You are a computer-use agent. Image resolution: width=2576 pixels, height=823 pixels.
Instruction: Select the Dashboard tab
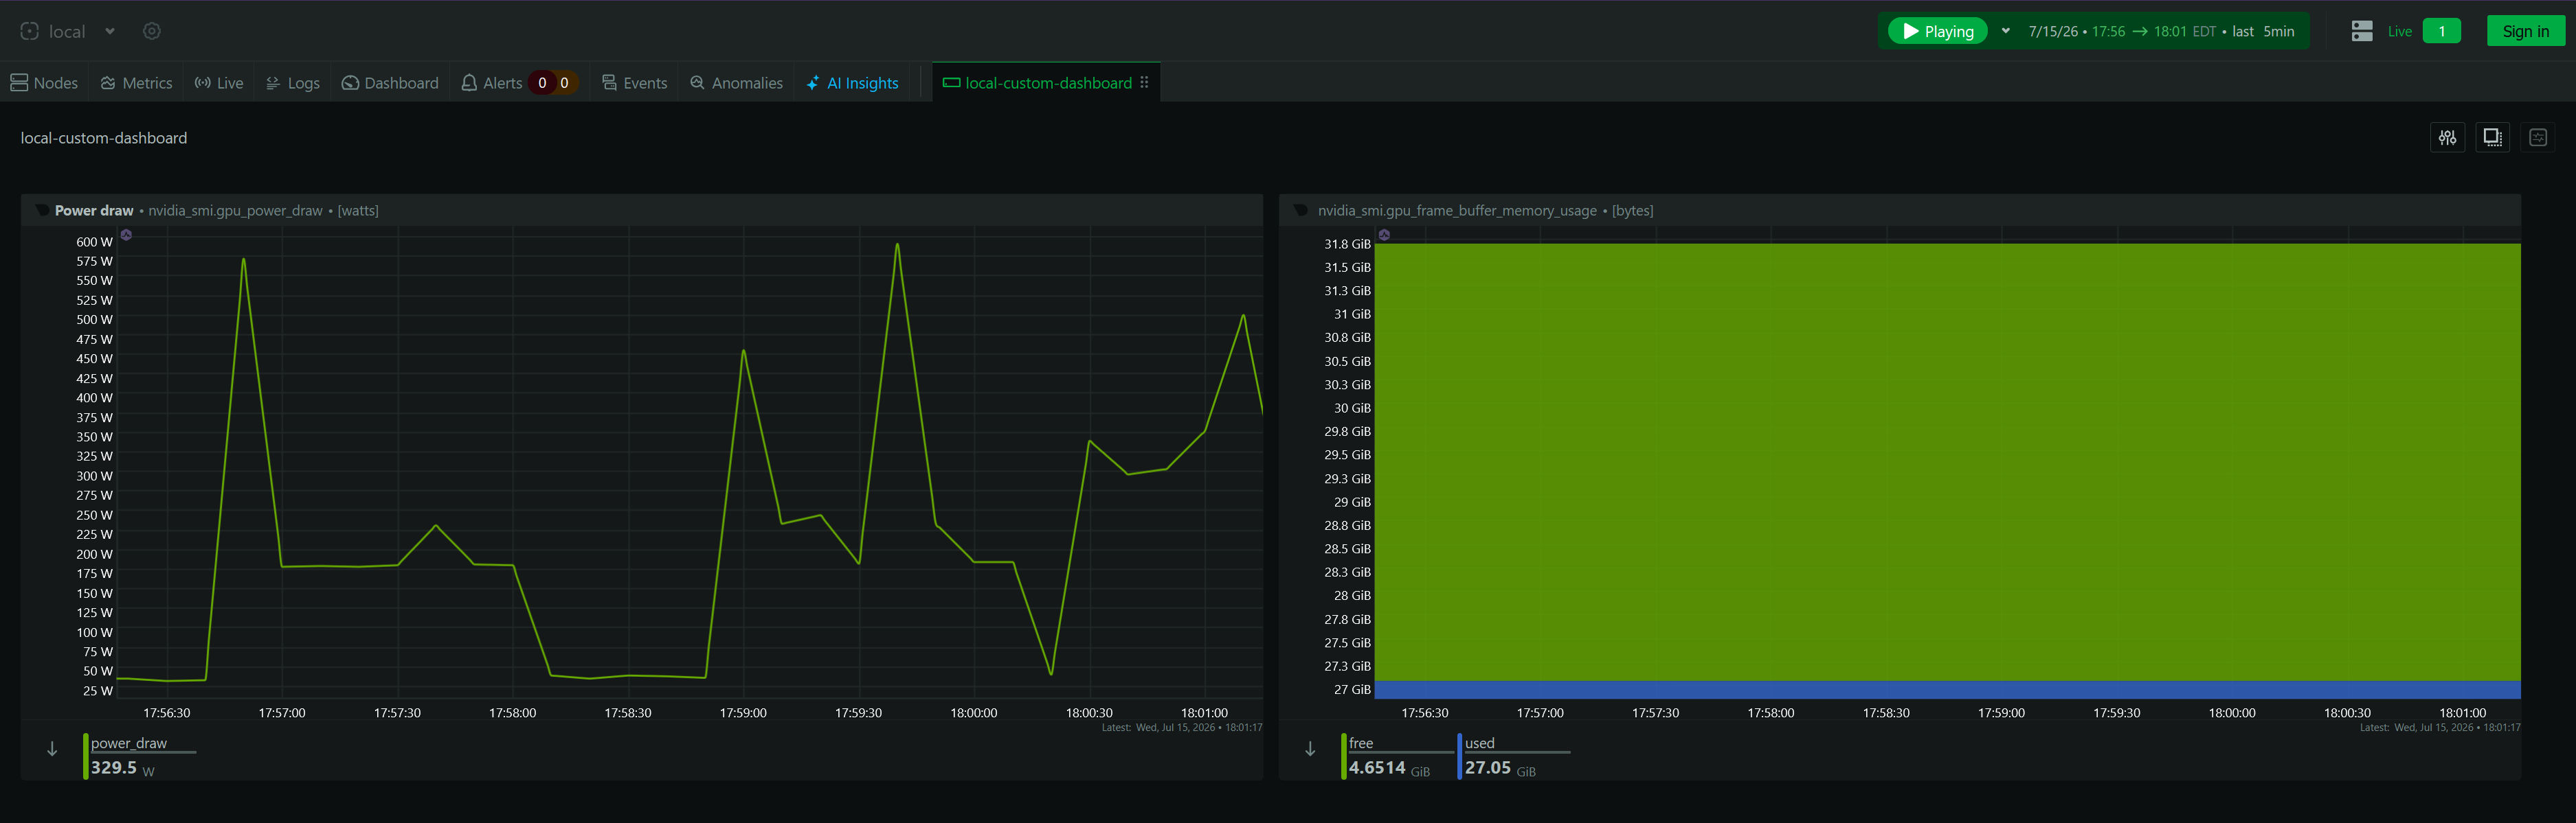tap(390, 83)
